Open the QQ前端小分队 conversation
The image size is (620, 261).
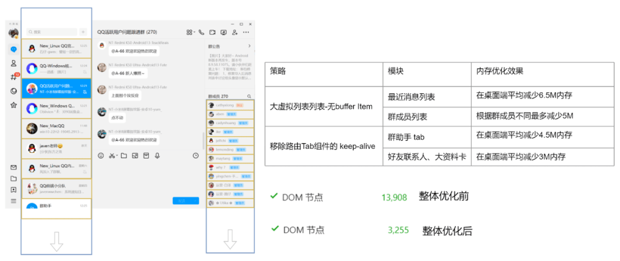click(56, 189)
